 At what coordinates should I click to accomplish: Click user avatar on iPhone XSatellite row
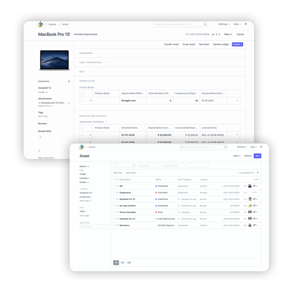(250, 212)
